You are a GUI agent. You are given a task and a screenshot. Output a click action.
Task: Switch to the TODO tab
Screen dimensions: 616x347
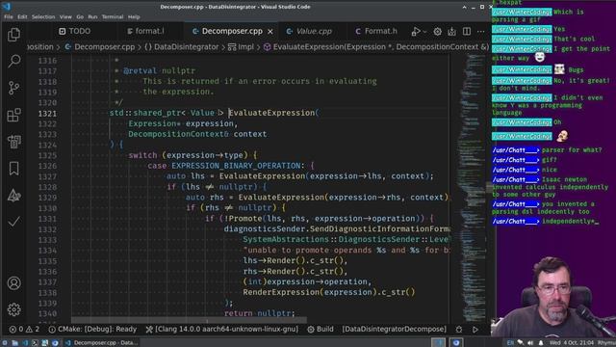point(75,31)
